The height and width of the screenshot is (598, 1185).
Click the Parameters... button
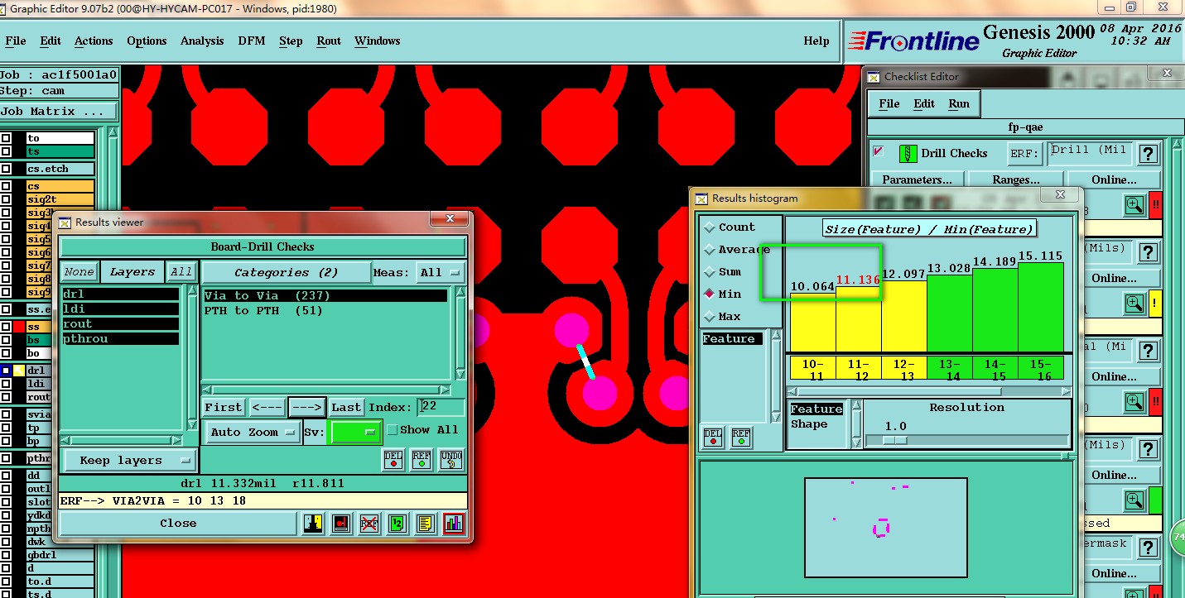pos(917,179)
